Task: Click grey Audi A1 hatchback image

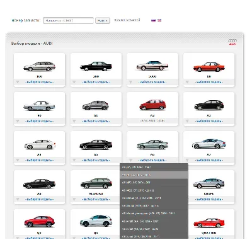Action: (x=96, y=105)
